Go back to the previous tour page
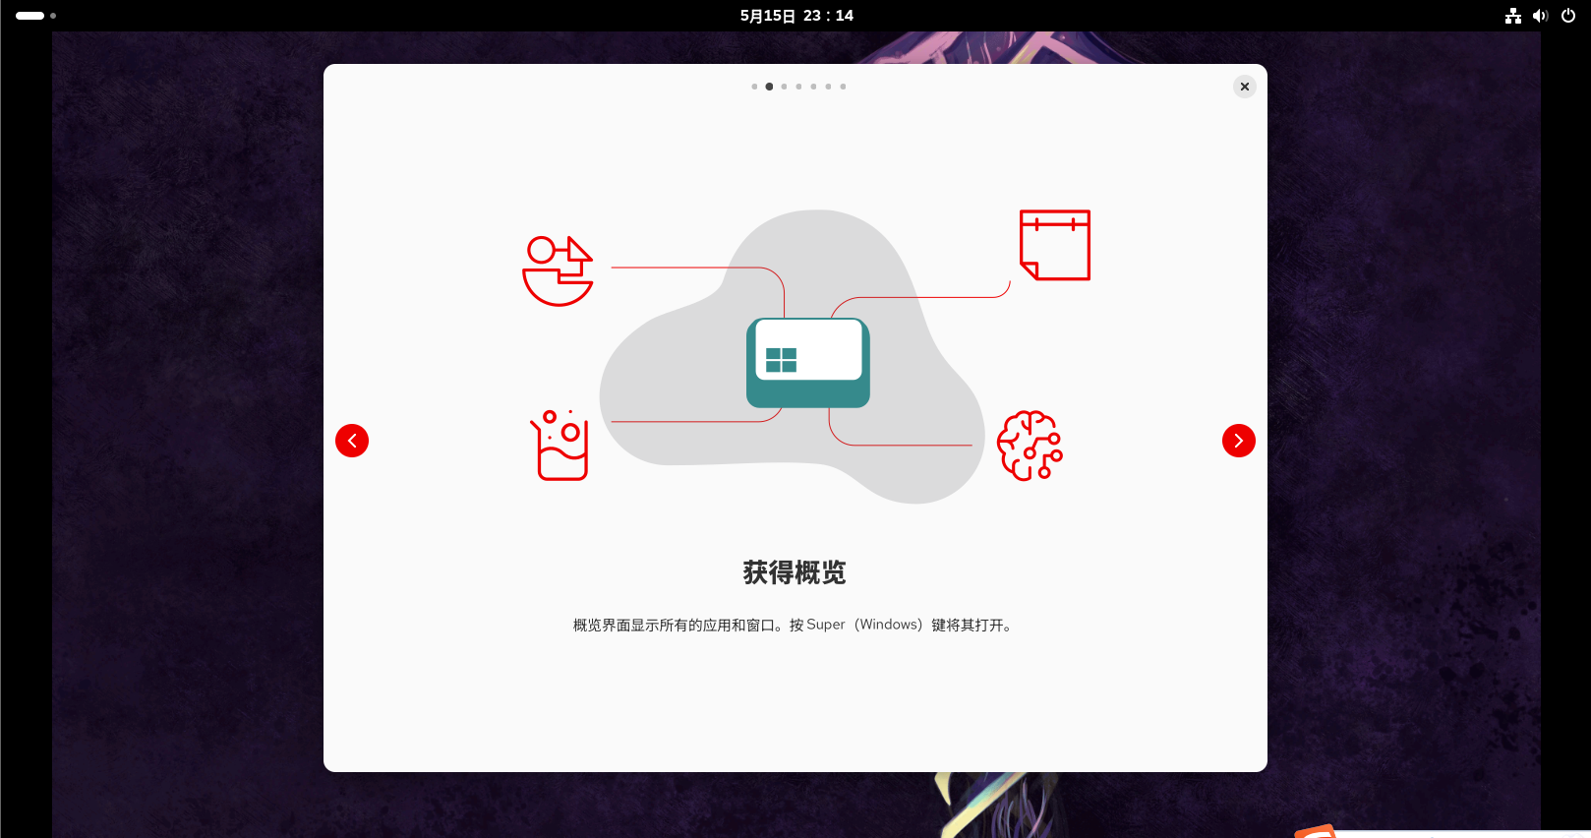The width and height of the screenshot is (1591, 838). [x=352, y=441]
